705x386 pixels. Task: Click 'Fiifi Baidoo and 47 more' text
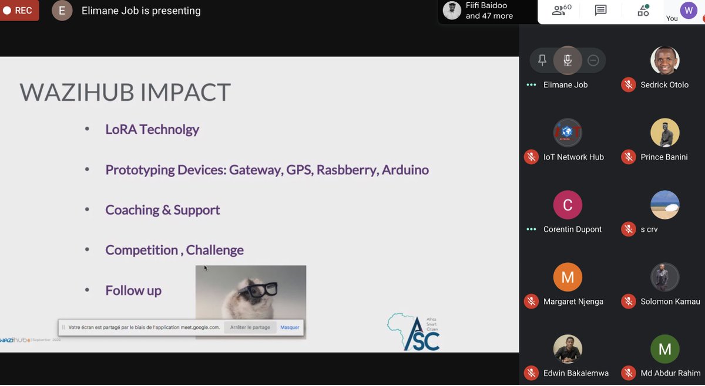pyautogui.click(x=489, y=11)
